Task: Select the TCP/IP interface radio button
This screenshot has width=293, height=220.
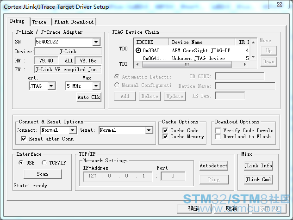Action: (44, 163)
